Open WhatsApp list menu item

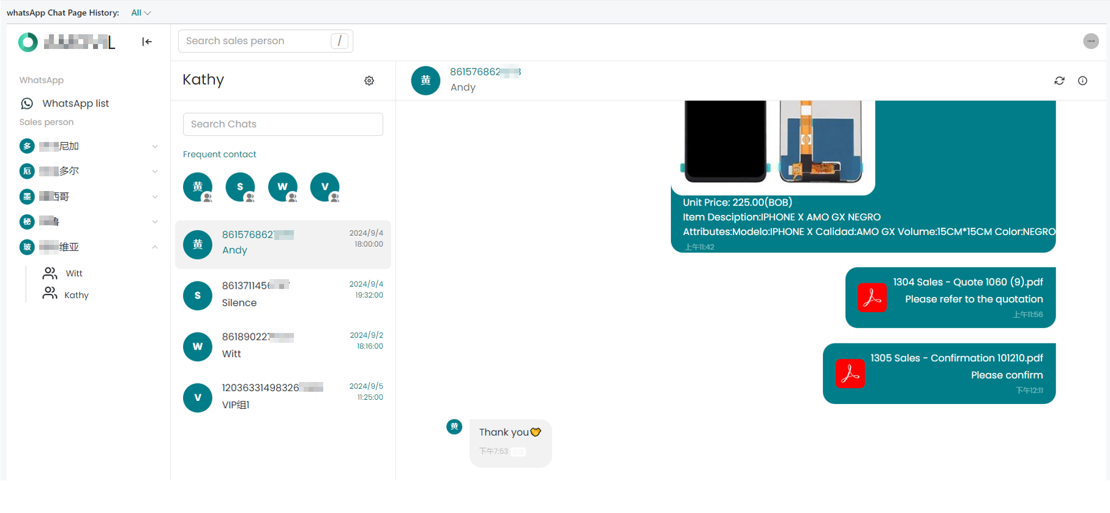[x=75, y=103]
